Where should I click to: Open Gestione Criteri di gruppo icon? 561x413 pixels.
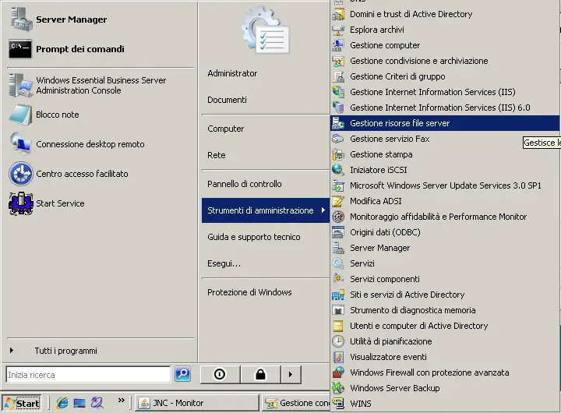[x=338, y=76]
